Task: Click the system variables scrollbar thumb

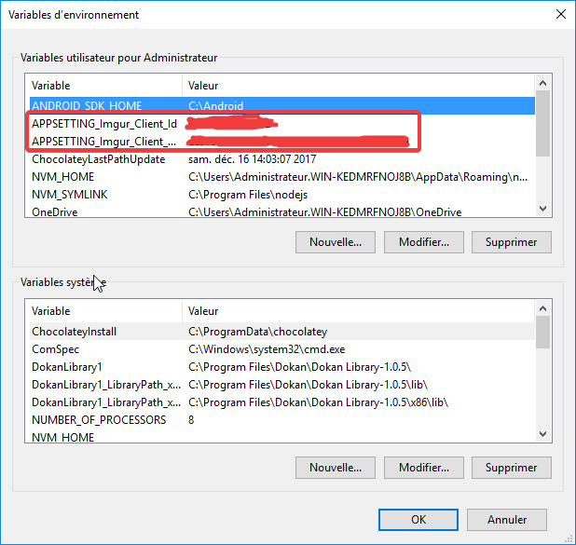Action: 543,333
